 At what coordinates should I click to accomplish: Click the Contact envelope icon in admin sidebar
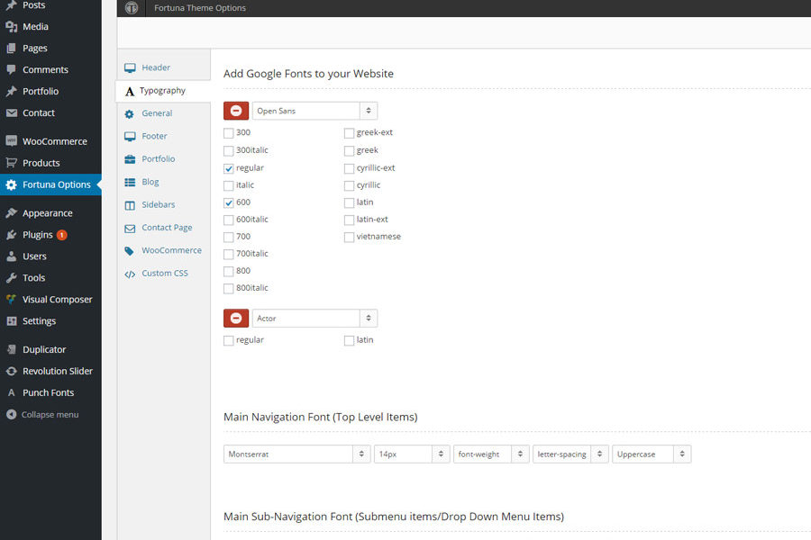pos(12,112)
